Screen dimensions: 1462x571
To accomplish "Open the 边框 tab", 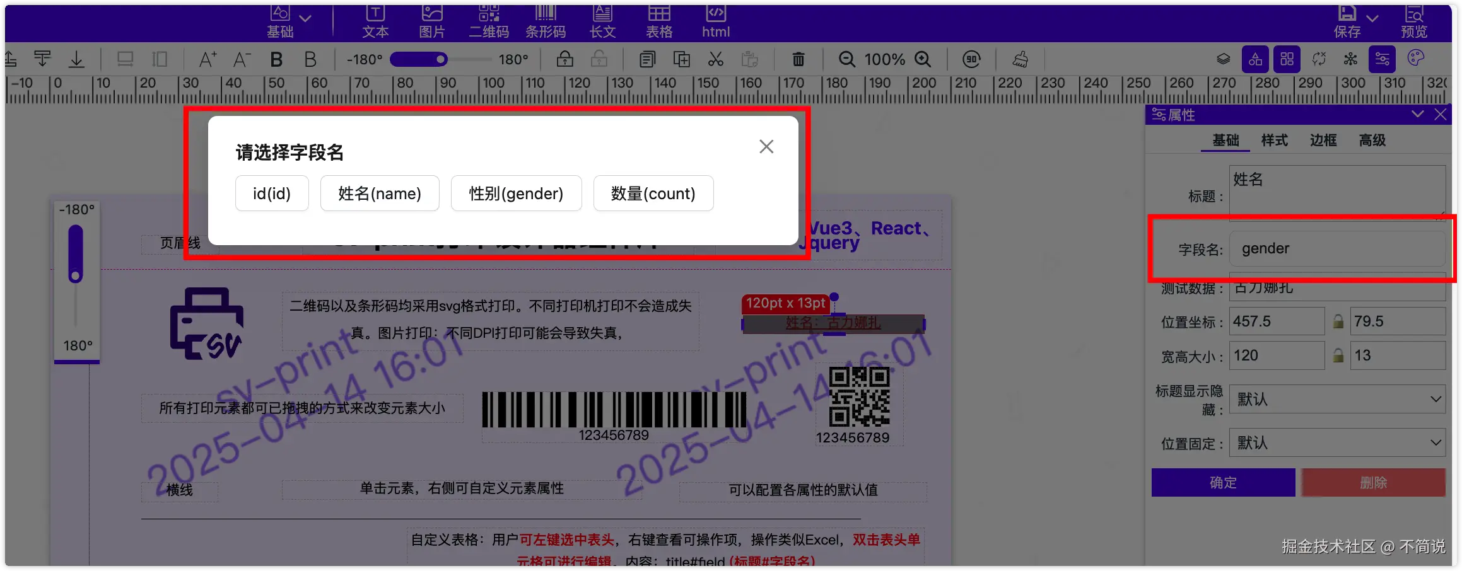I will 1323,140.
